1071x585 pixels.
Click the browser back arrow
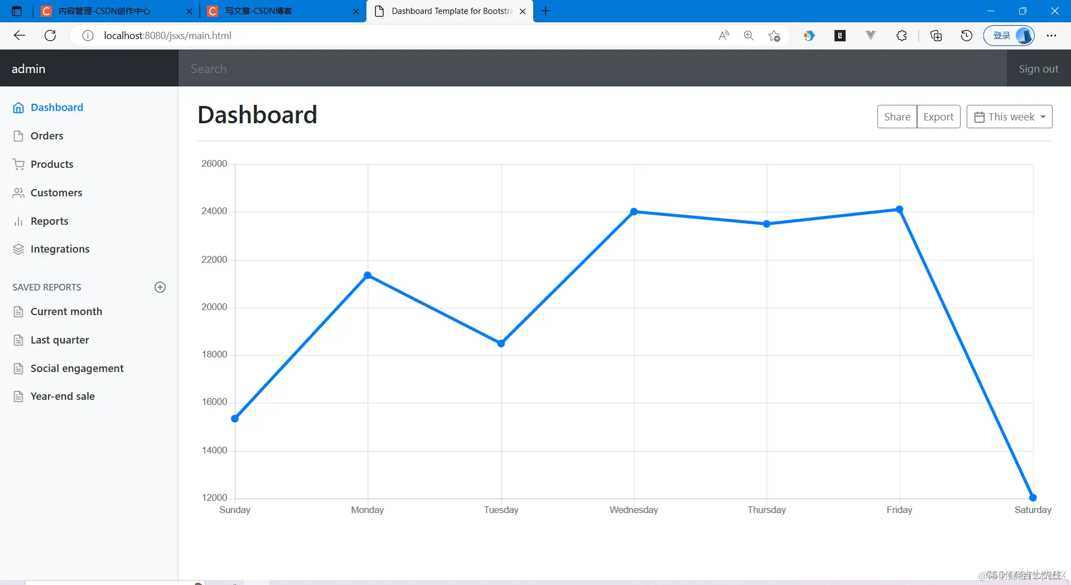click(x=20, y=36)
